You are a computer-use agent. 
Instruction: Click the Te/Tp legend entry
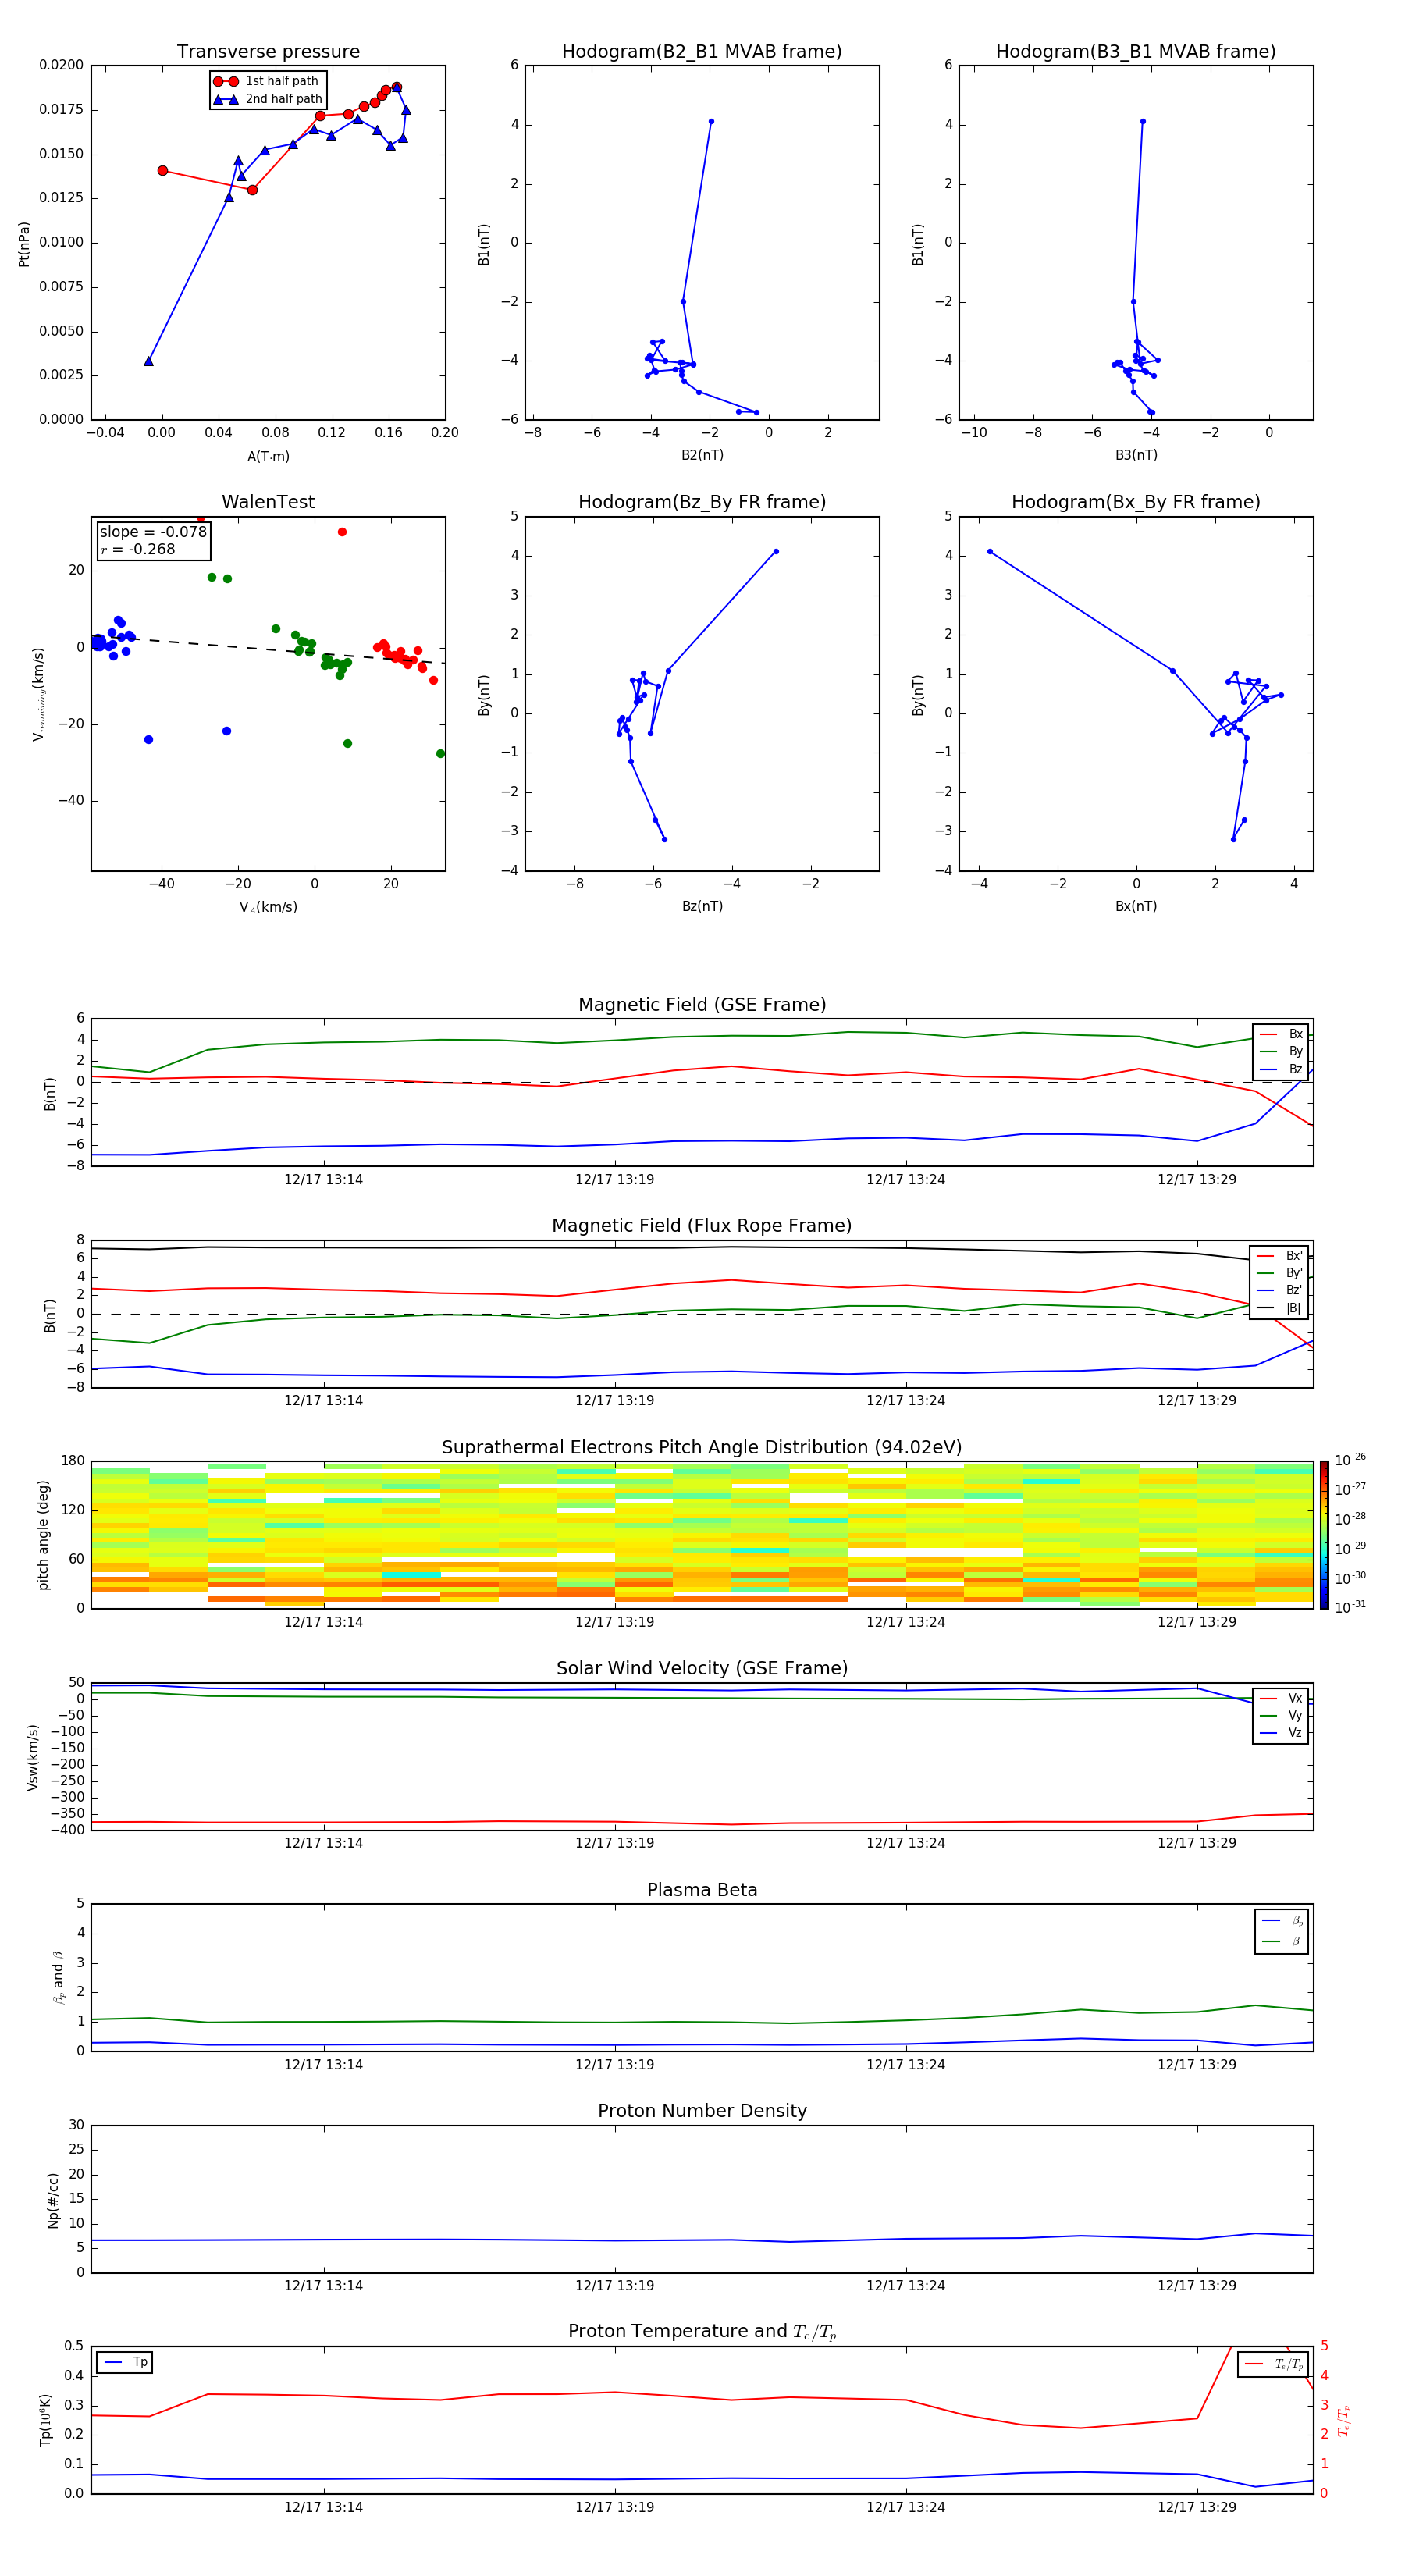coord(1274,2364)
